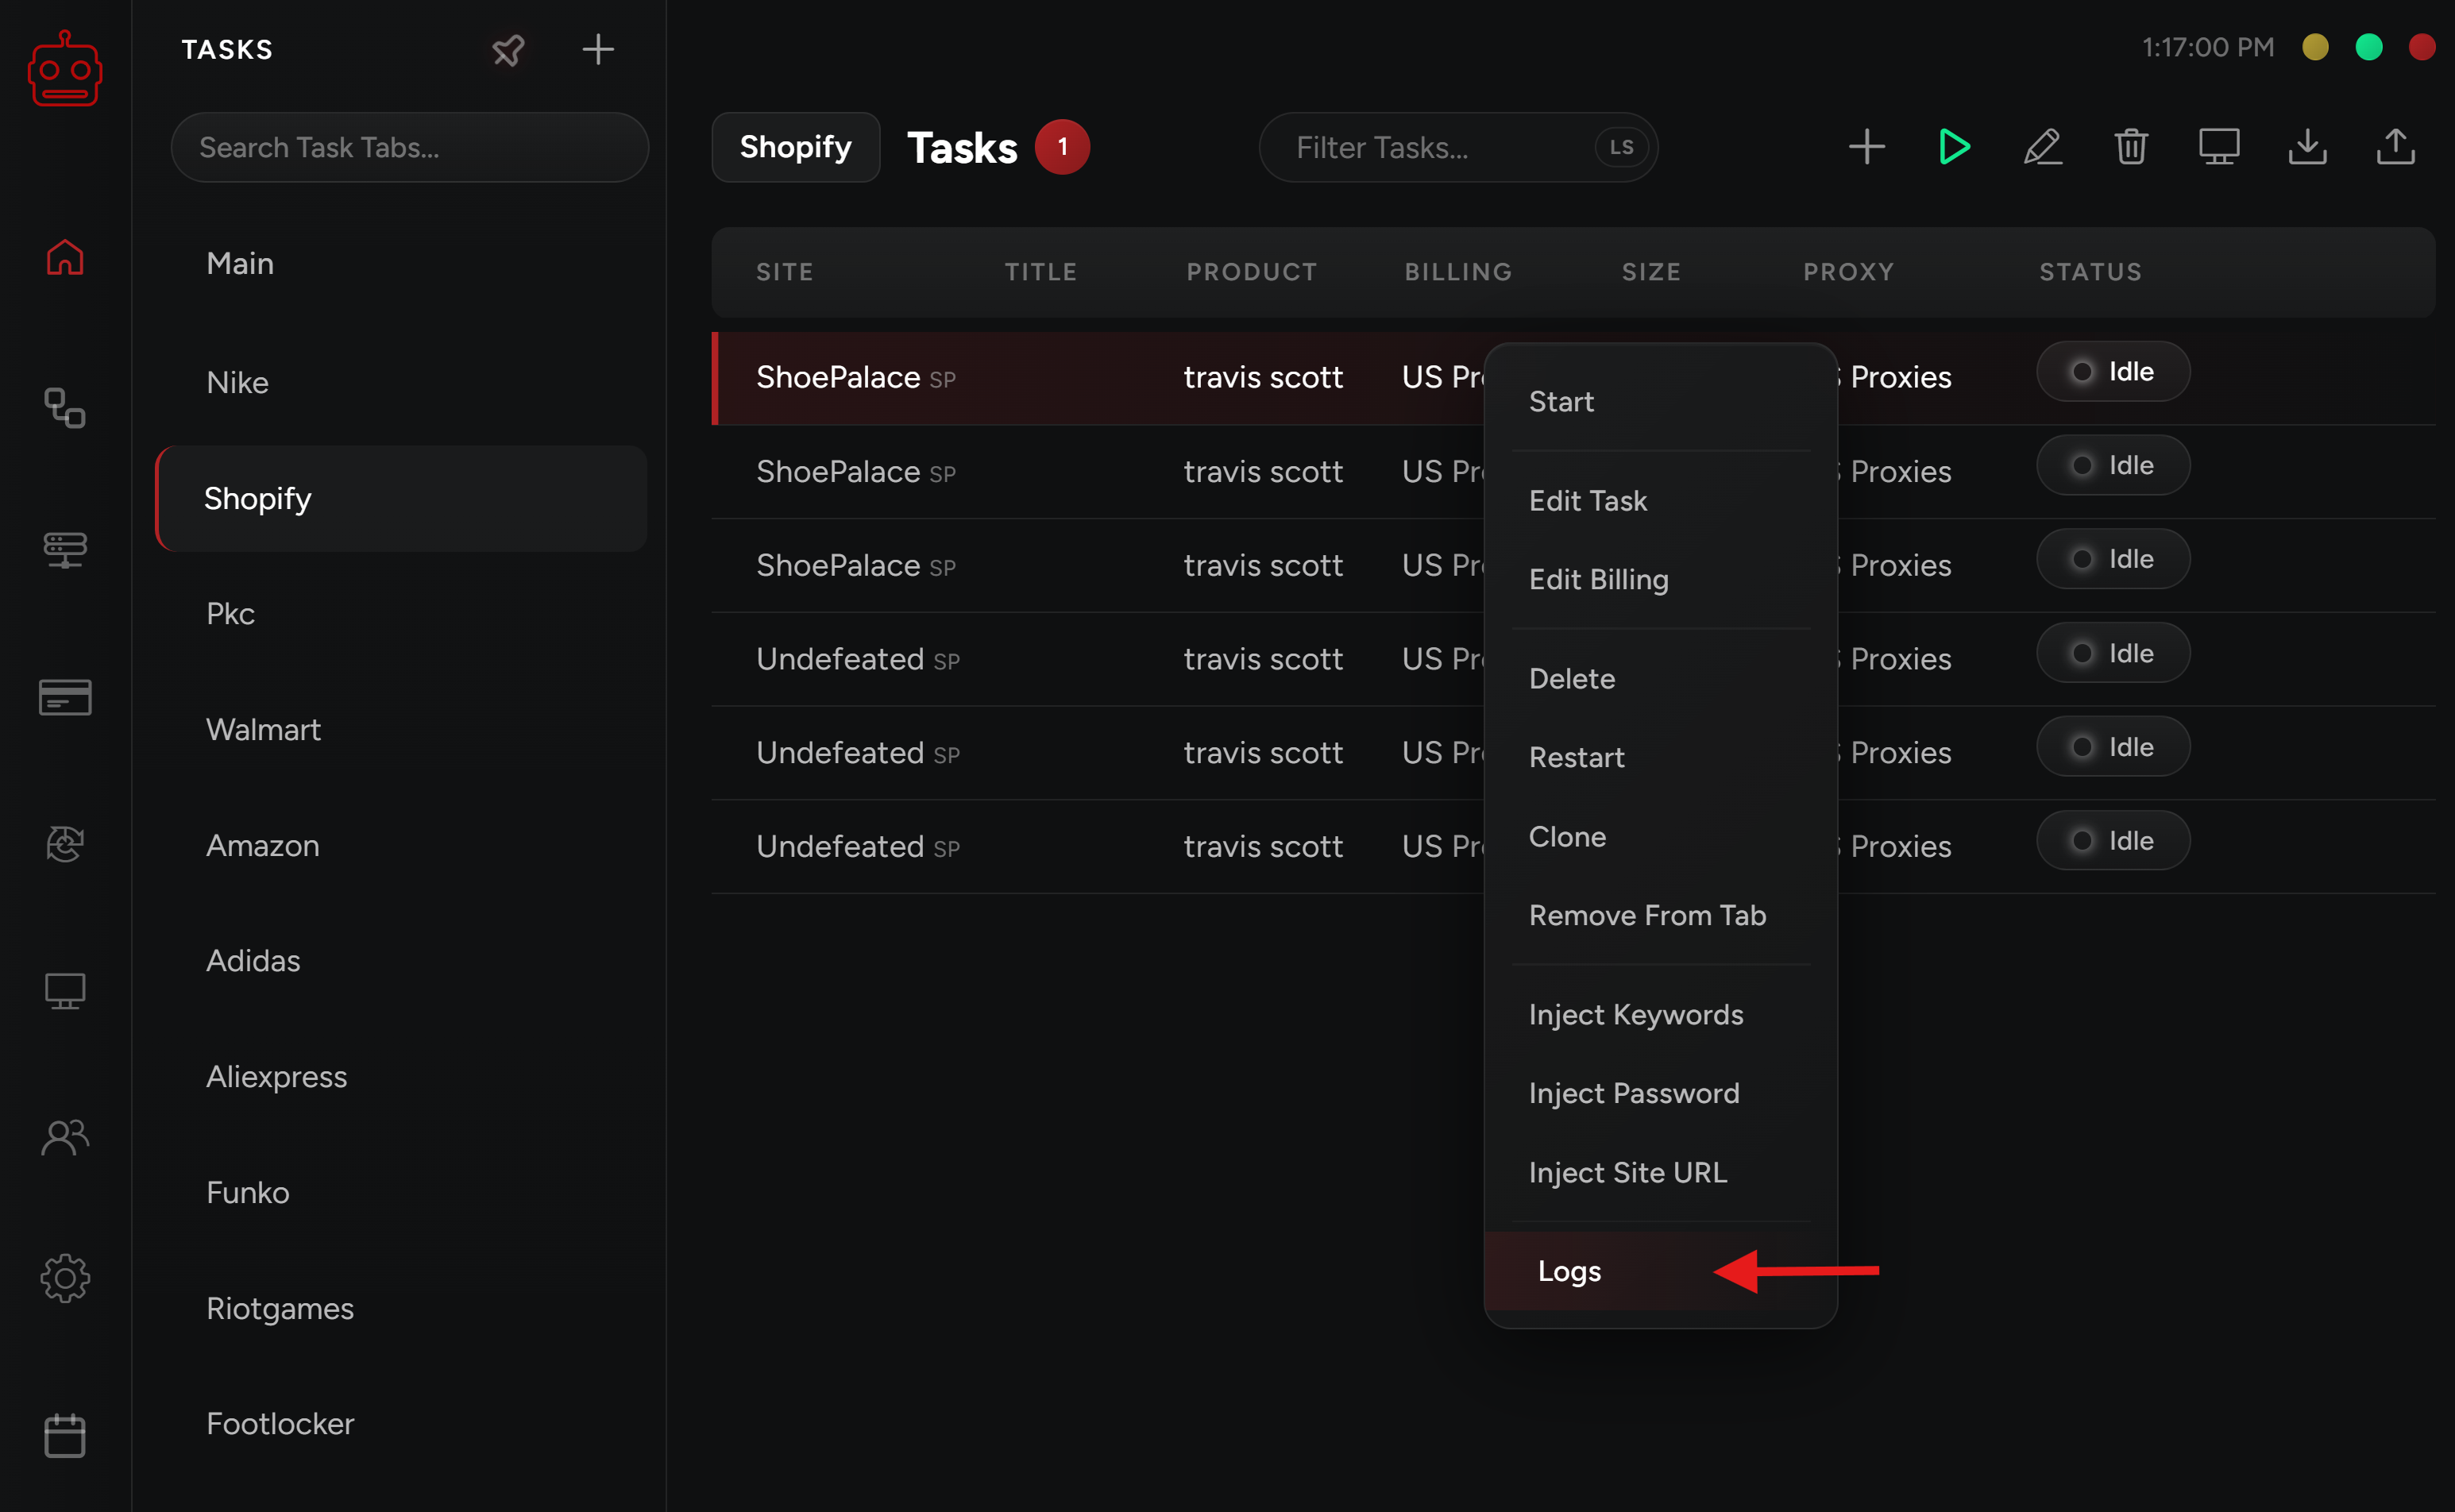This screenshot has width=2455, height=1512.
Task: Select Logs from the context menu
Action: click(x=1569, y=1271)
